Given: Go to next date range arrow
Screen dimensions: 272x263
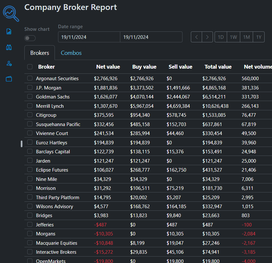Looking at the screenshot, I should pos(207,37).
